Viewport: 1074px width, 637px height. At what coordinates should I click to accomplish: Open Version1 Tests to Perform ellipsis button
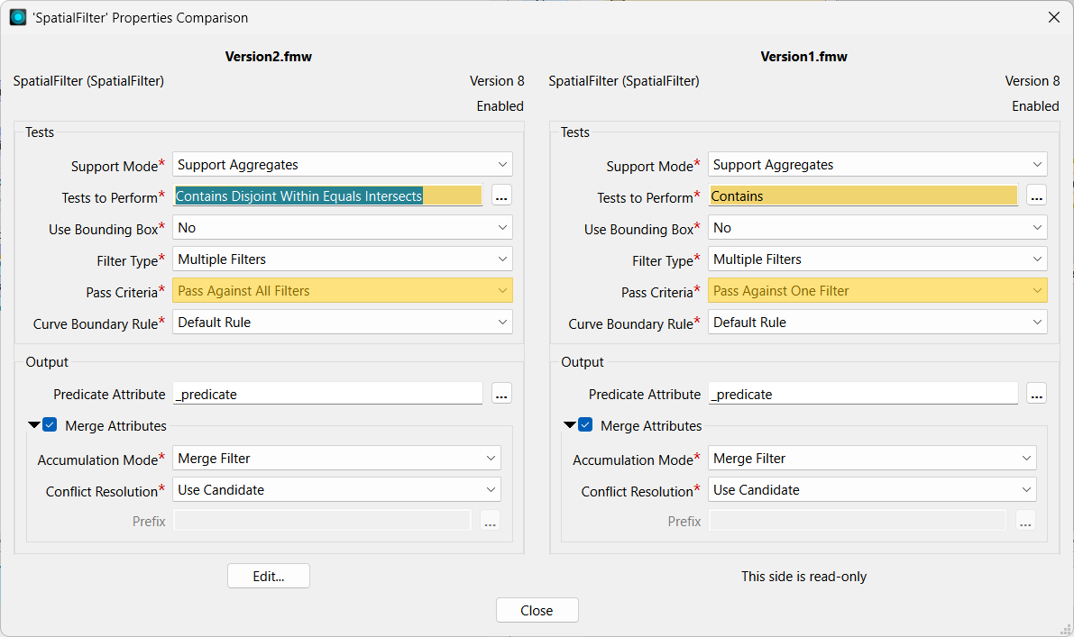click(x=1036, y=196)
